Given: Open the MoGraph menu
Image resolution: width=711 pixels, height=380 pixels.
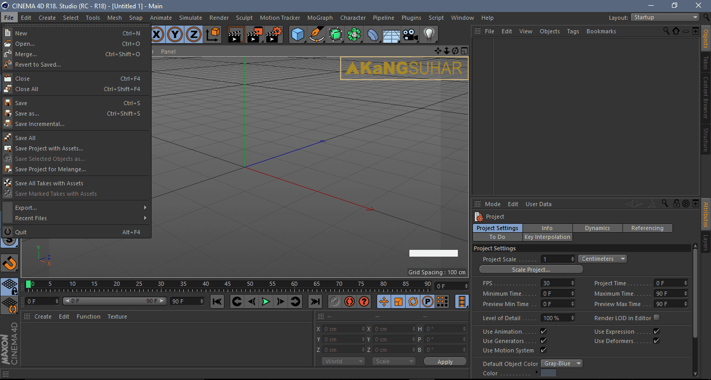Looking at the screenshot, I should tap(320, 18).
